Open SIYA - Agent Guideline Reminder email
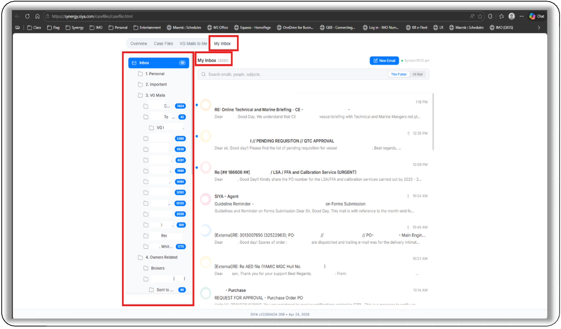Image resolution: width=561 pixels, height=329 pixels. (314, 203)
